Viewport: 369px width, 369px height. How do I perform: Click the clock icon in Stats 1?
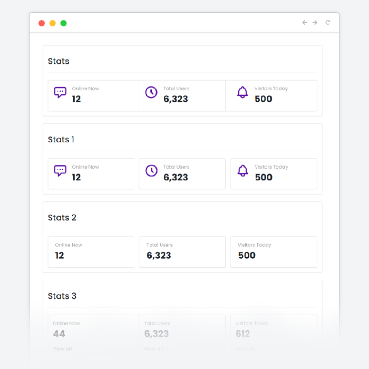coord(151,171)
